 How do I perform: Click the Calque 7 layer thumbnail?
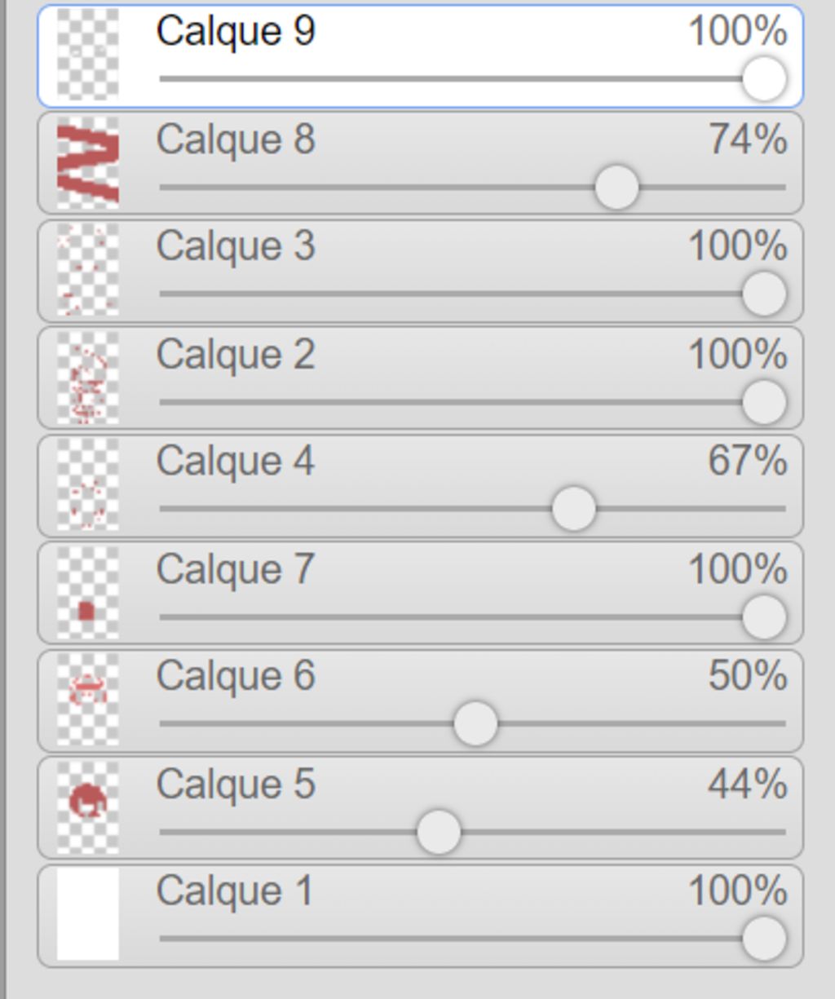click(88, 593)
